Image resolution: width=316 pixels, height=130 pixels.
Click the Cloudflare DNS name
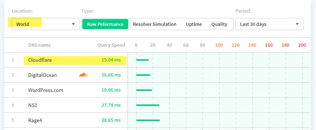40,60
